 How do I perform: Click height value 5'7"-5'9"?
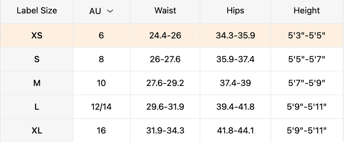pyautogui.click(x=307, y=83)
